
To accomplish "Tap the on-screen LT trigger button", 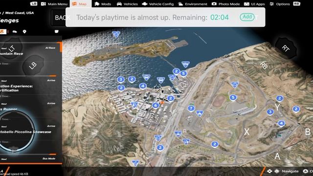I will click(12, 48).
